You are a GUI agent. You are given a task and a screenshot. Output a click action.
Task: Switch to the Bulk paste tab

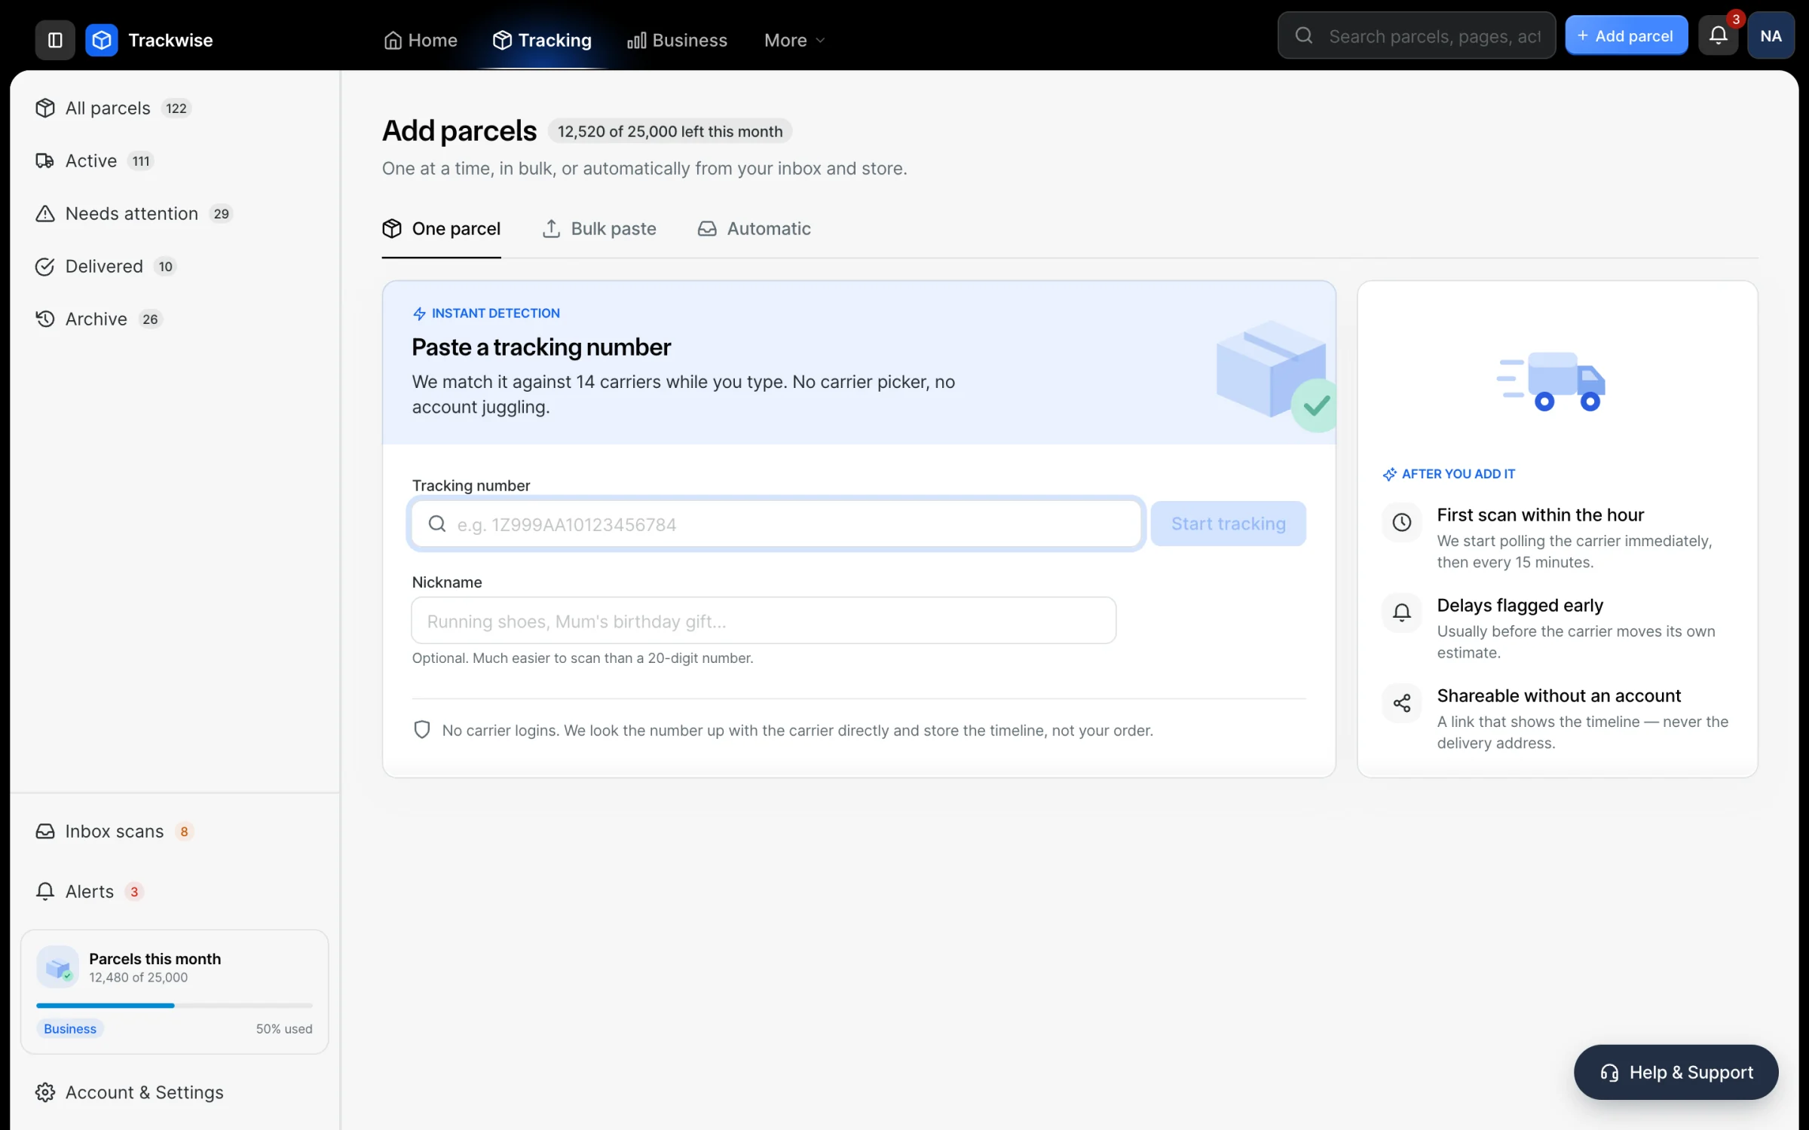coord(599,228)
